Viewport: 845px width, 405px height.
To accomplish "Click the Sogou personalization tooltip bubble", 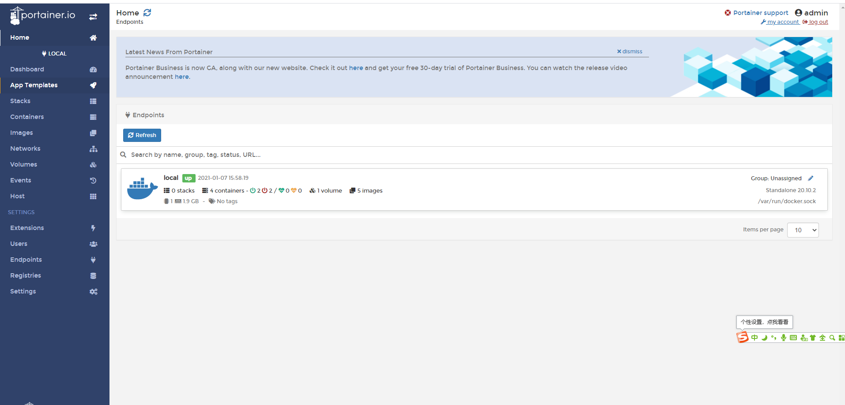I will pyautogui.click(x=764, y=322).
